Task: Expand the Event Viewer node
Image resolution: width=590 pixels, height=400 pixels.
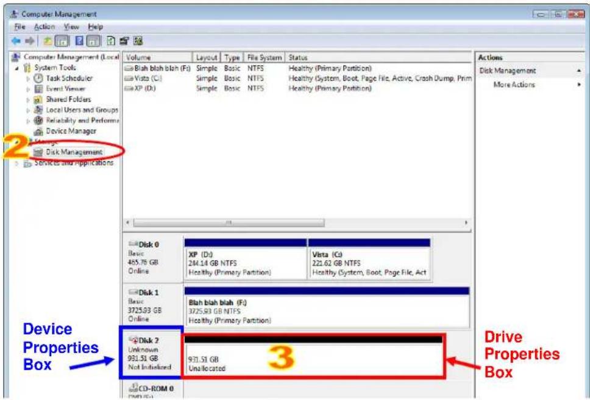Action: click(x=28, y=89)
